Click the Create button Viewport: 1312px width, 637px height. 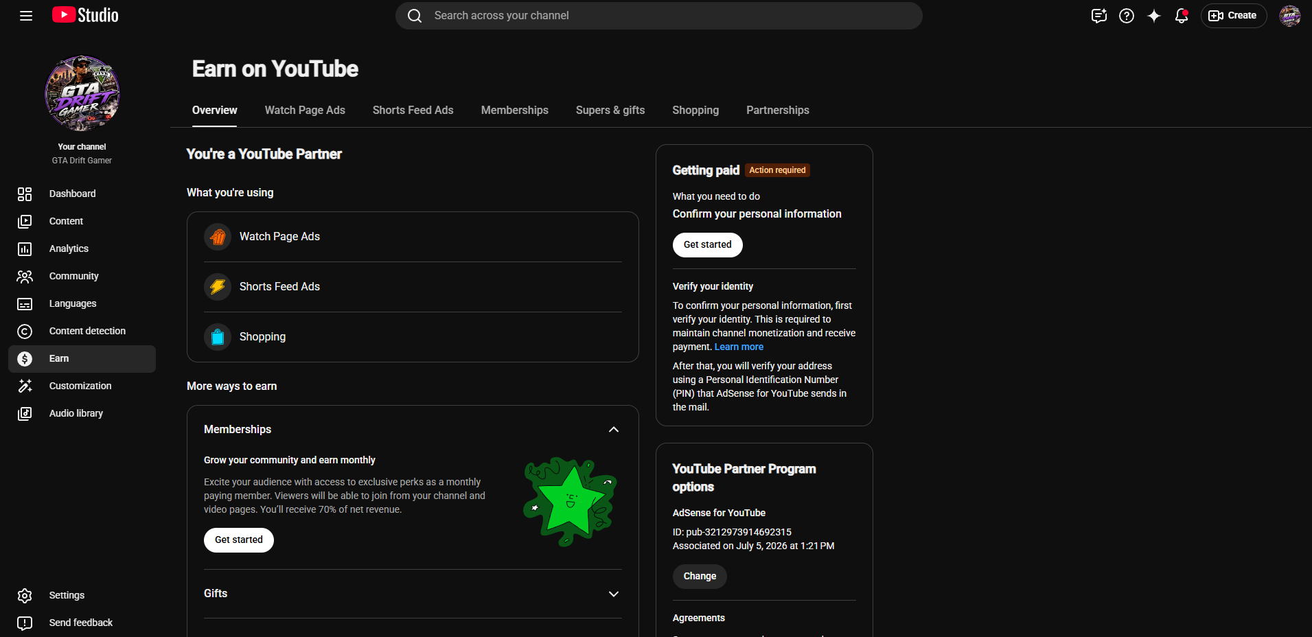[1234, 16]
